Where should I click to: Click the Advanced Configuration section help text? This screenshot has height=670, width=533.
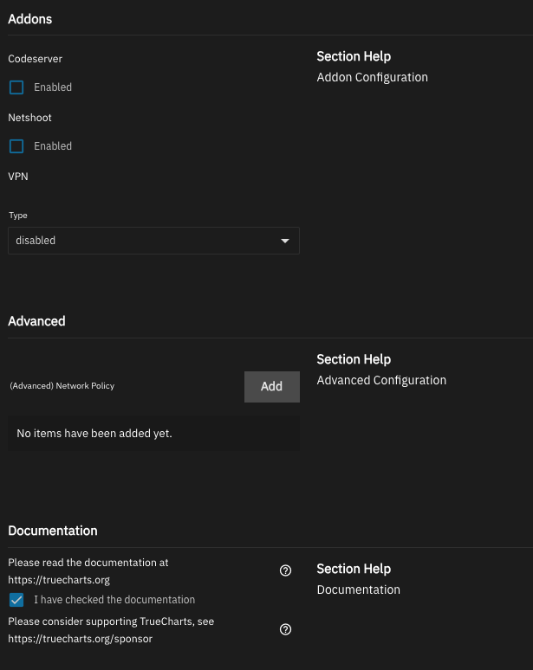[x=381, y=380]
